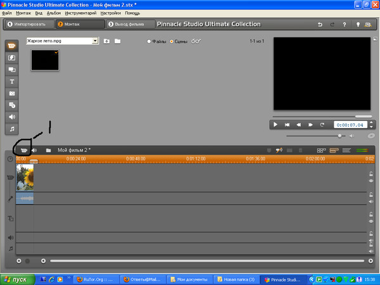Viewport: 380px width, 285px height.
Task: Switch to 2 Монтаж tab
Action: (80, 24)
